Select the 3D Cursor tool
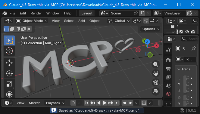The height and width of the screenshot is (114, 200). click(9, 51)
